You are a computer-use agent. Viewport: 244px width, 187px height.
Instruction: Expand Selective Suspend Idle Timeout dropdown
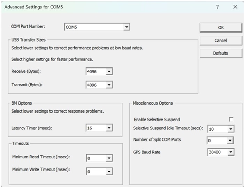click(230, 129)
